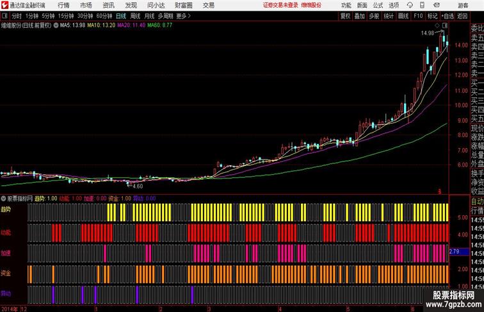Open the 市场 menu
Viewport: 484px width, 312px height.
(x=86, y=5)
